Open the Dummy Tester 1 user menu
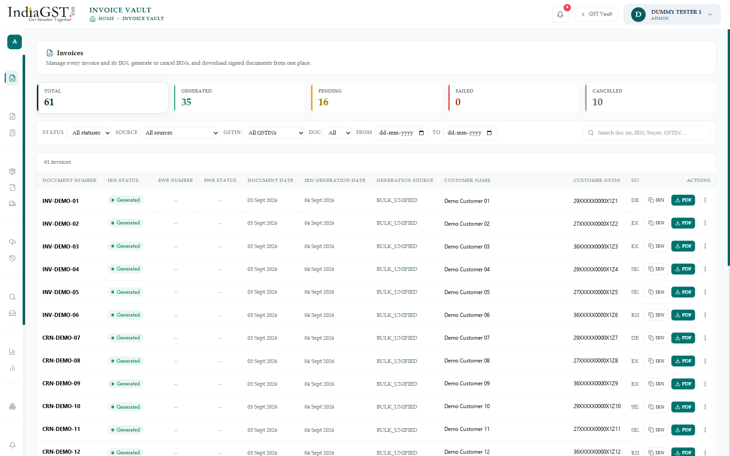Viewport: 730px width, 456px height. (x=672, y=15)
